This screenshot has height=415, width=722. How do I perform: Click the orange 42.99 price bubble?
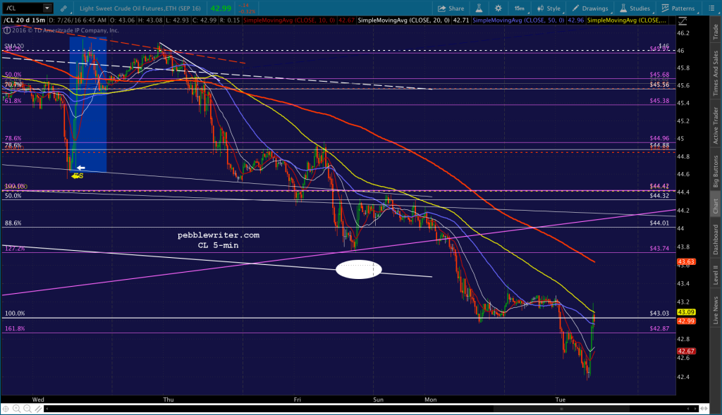(686, 321)
